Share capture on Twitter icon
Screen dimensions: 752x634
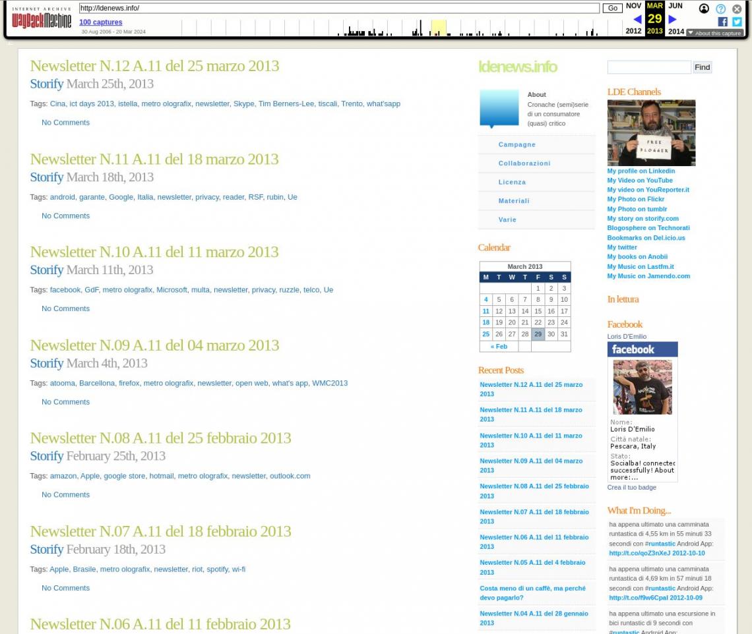[x=737, y=22]
